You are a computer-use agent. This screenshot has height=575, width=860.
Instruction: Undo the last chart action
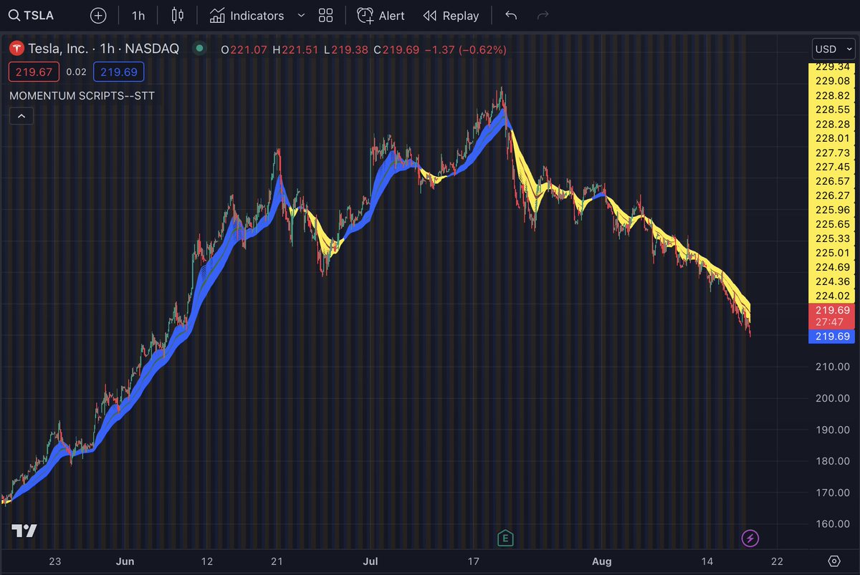(511, 15)
